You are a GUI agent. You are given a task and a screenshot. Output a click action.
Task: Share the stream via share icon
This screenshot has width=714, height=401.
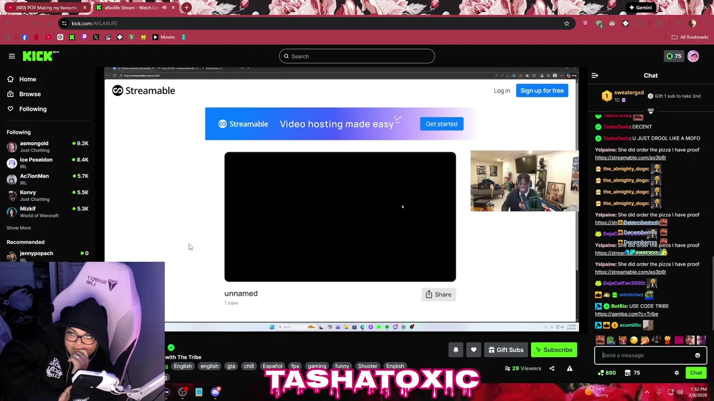point(552,368)
